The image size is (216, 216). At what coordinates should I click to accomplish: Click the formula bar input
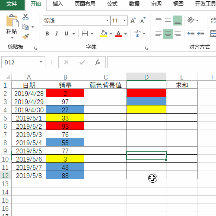[x=162, y=62]
